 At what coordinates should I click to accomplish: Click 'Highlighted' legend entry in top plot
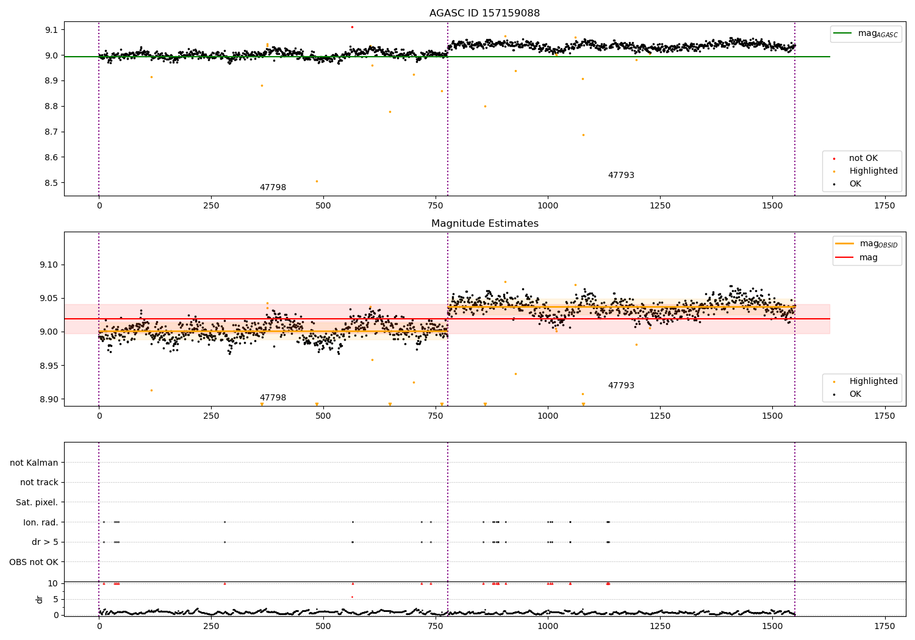pos(874,171)
